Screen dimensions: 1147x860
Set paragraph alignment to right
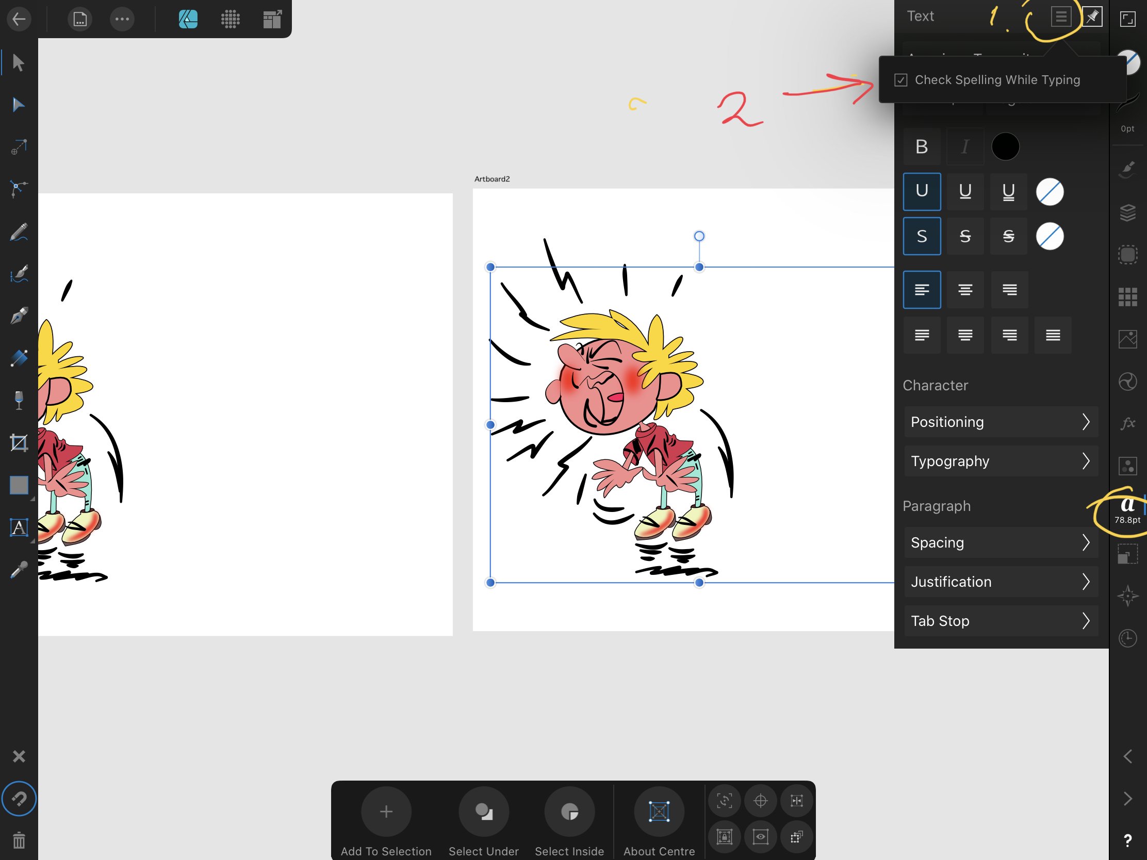pos(1009,290)
